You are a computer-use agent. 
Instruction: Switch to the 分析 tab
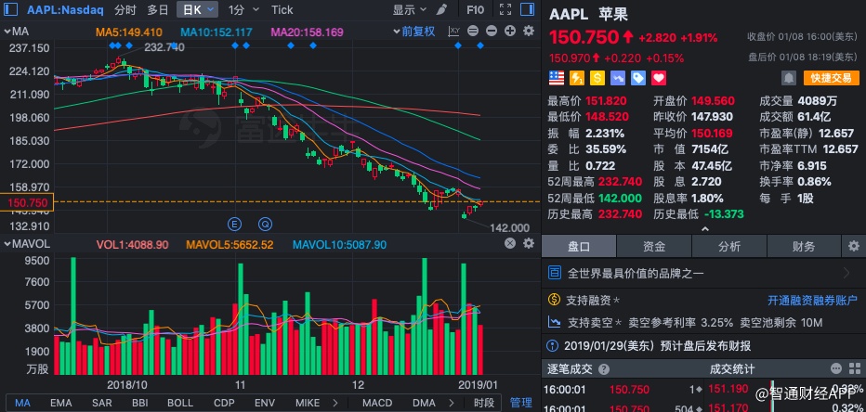click(x=729, y=246)
